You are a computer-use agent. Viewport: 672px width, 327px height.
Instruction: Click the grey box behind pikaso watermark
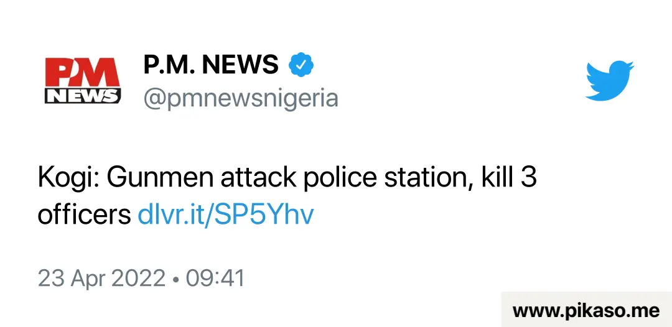tap(587, 310)
